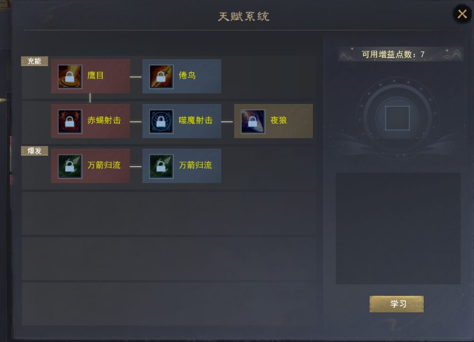This screenshot has height=342, width=474.
Task: Click the 赤蝎射击 skill icon
Action: [70, 121]
